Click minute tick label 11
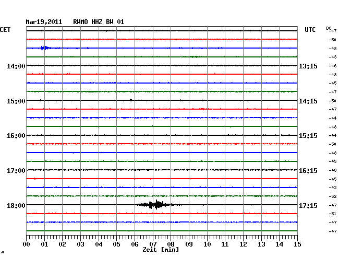The image size is (339, 258). click(225, 244)
